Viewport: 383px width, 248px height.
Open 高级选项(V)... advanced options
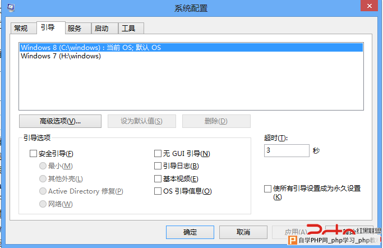tap(61, 121)
